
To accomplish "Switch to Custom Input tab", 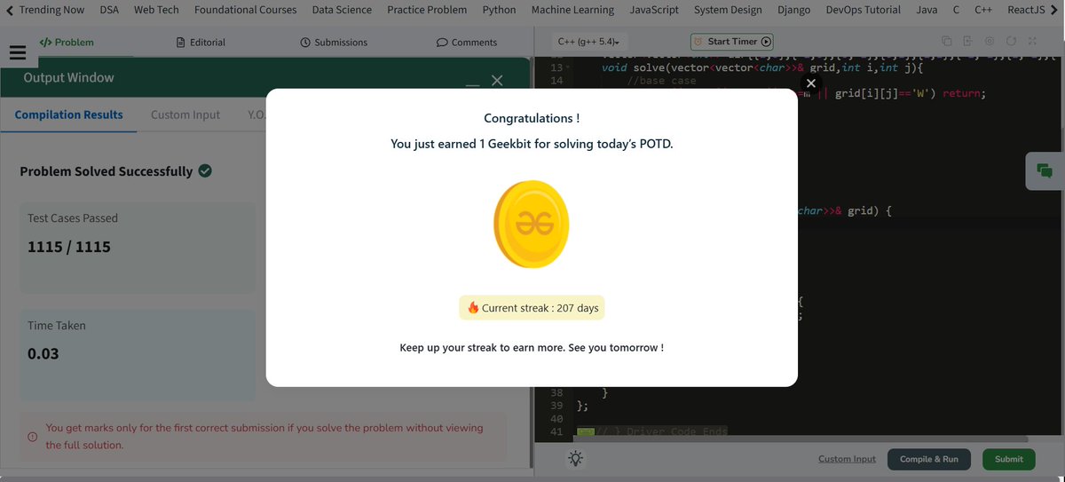I will (x=185, y=115).
